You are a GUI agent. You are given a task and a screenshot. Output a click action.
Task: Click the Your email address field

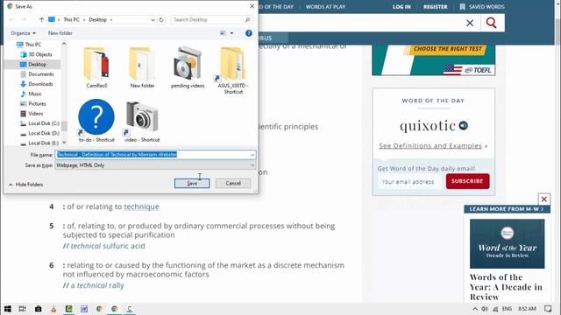point(410,181)
